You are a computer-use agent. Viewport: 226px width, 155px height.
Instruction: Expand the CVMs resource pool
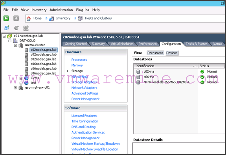pos(21,78)
